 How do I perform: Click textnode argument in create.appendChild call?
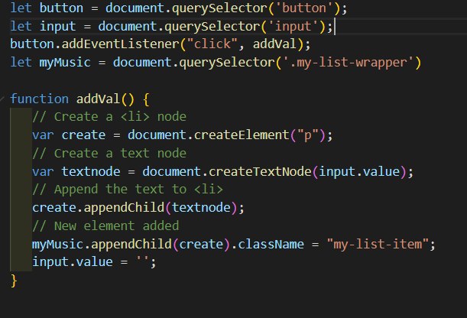(201, 208)
